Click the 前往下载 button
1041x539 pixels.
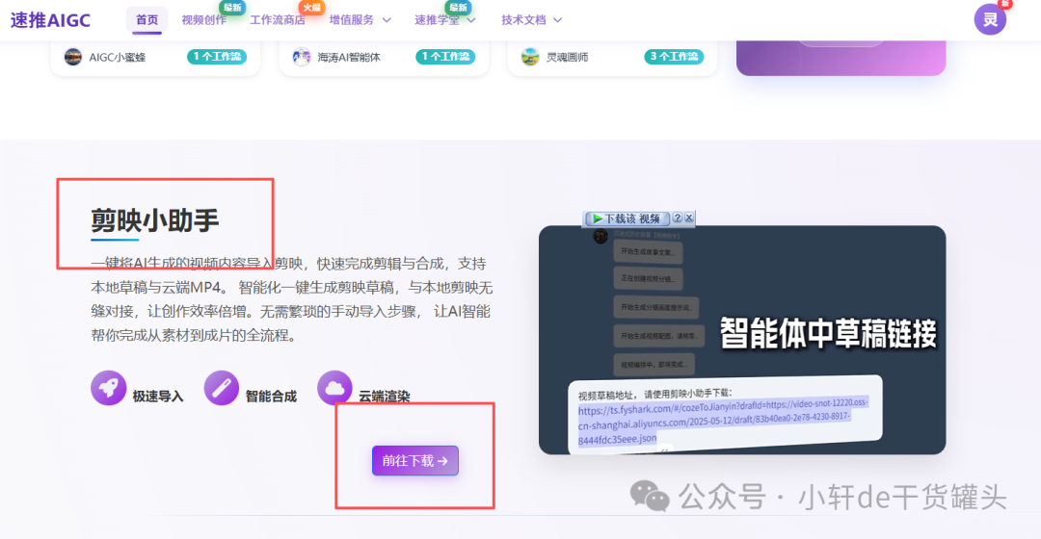pos(414,461)
